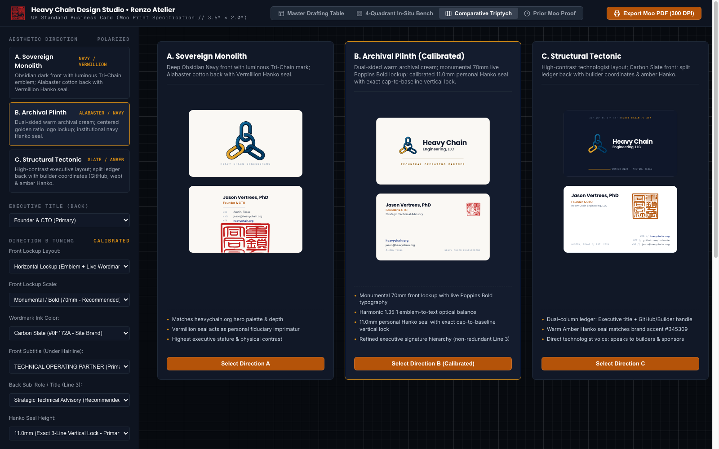Click the 'A. Sovereign Monolith' panel heading
The width and height of the screenshot is (719, 449).
click(207, 56)
